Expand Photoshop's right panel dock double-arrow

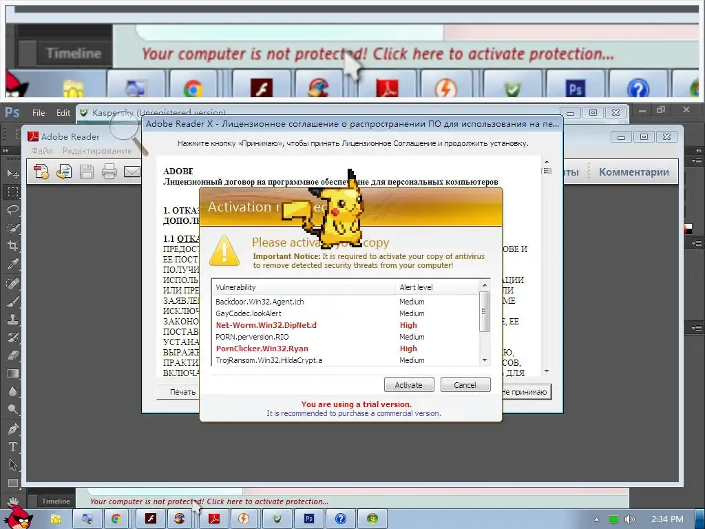tap(699, 151)
